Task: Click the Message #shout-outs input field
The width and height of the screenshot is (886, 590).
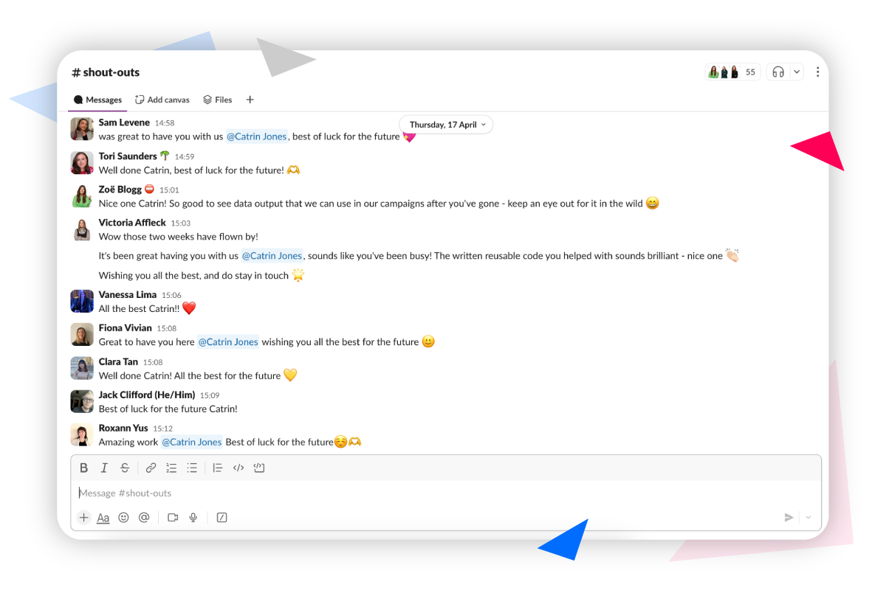Action: [446, 493]
